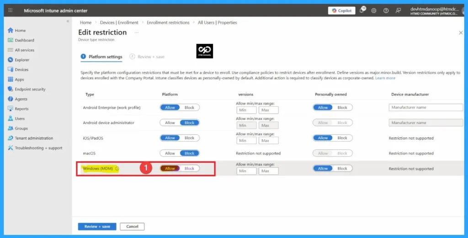Click the Windows (MDM) info icon
Viewport: 468px width, 238px height.
[117, 169]
